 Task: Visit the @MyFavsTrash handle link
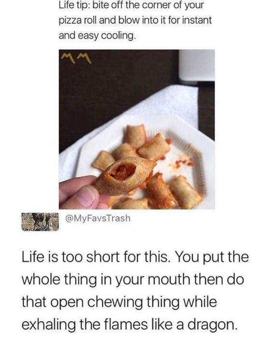tap(98, 218)
